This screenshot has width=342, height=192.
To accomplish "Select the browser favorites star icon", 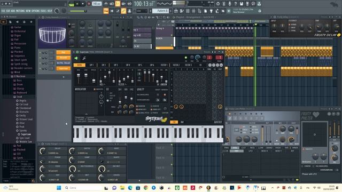I will point(31,22).
